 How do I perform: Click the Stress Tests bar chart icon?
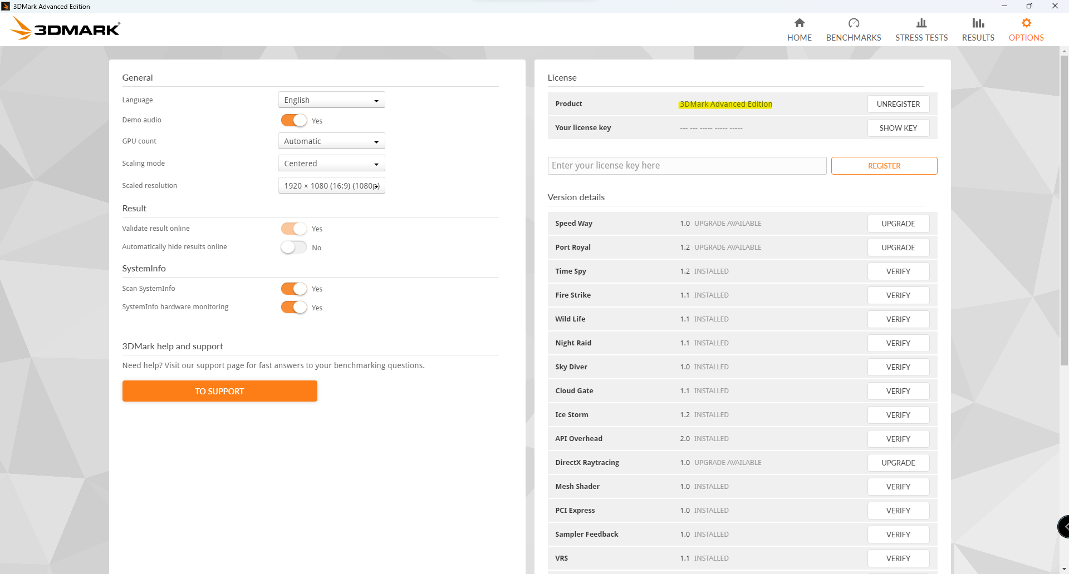921,23
